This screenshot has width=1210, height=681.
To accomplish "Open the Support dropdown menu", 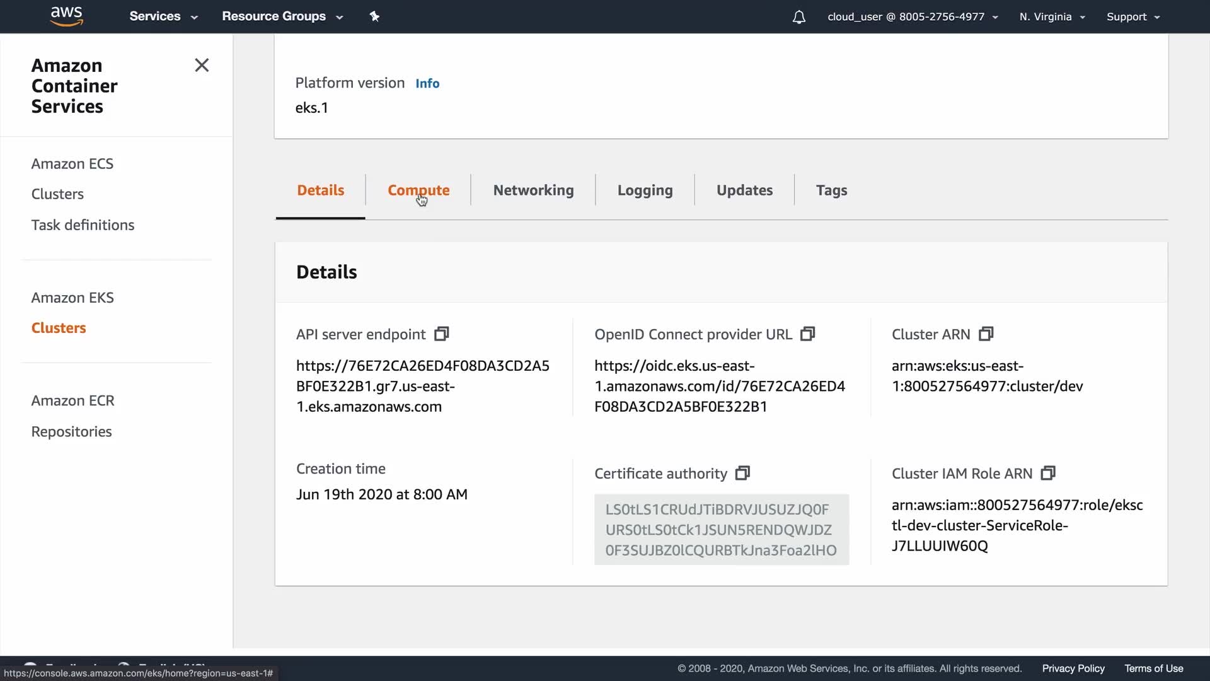I will (1132, 17).
